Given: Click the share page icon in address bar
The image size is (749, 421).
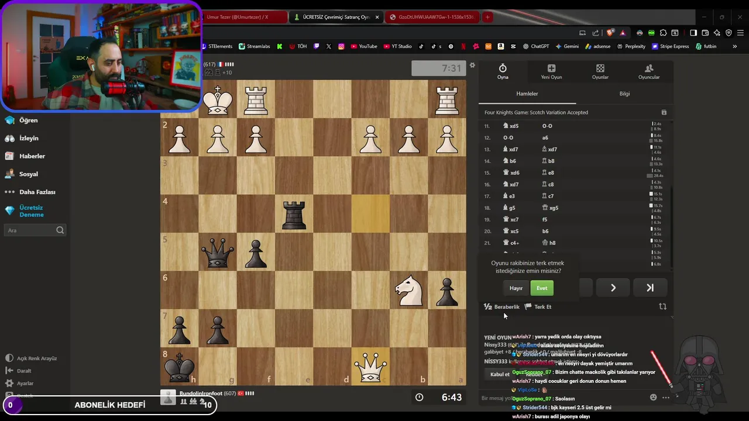Looking at the screenshot, I should tap(596, 33).
